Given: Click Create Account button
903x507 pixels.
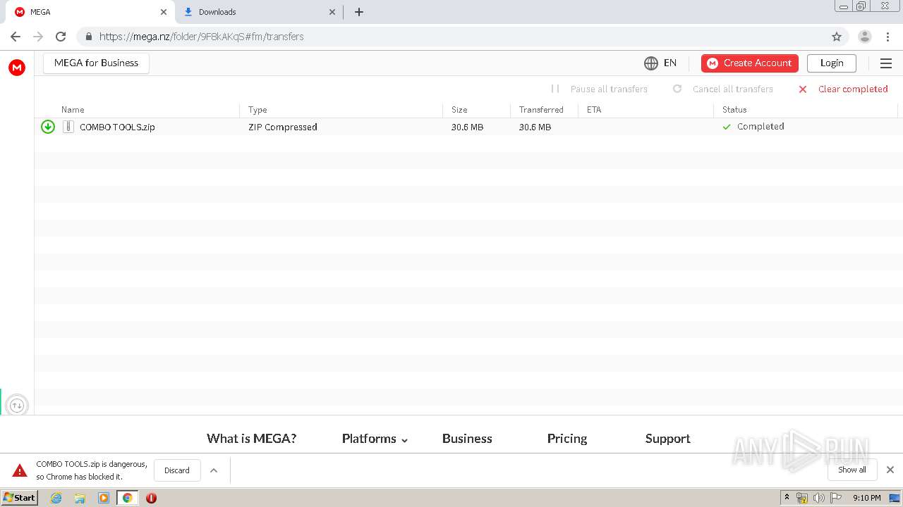Looking at the screenshot, I should tap(750, 63).
